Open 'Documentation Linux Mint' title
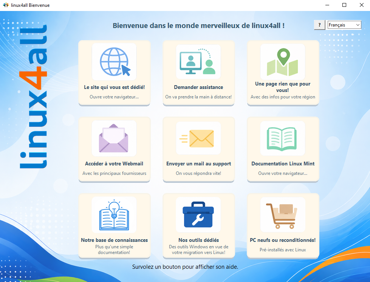The height and width of the screenshot is (282, 370). click(x=283, y=164)
